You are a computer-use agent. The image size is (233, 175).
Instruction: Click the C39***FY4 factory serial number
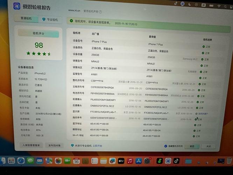click(x=97, y=81)
